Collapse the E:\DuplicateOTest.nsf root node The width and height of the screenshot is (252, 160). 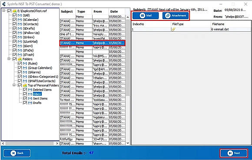[x=4, y=11]
